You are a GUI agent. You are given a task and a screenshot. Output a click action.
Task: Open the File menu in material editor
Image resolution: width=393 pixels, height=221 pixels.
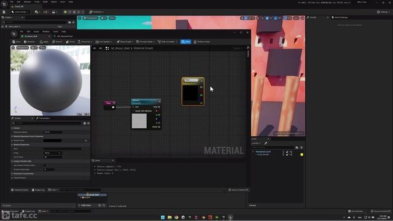click(21, 31)
